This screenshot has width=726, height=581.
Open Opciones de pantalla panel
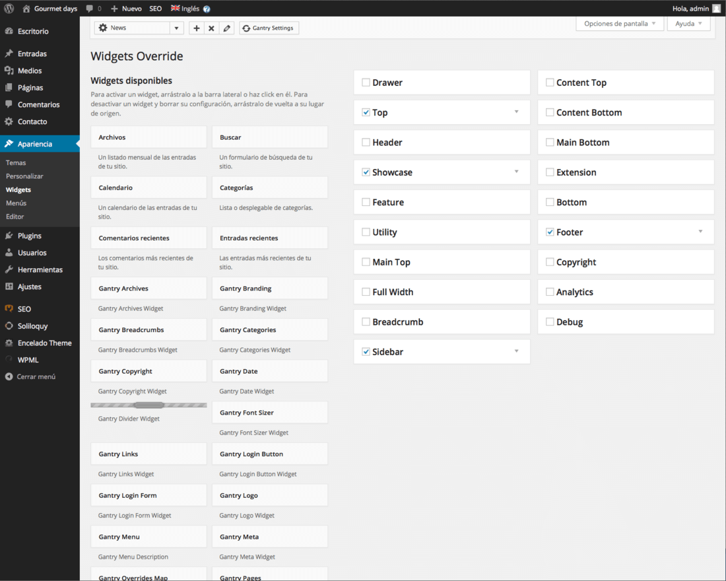[620, 24]
